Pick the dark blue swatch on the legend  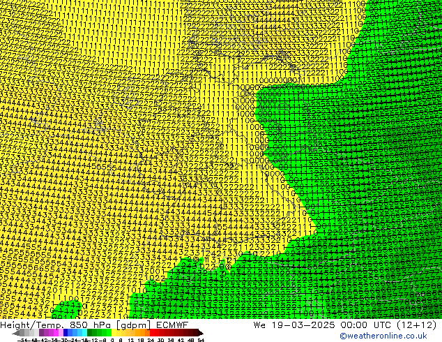point(66,333)
